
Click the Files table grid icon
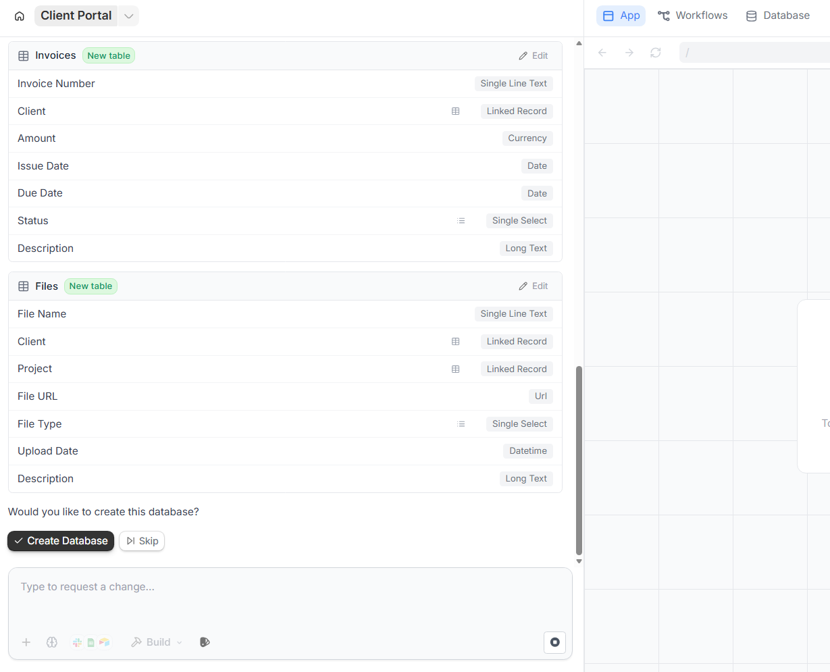pyautogui.click(x=24, y=286)
